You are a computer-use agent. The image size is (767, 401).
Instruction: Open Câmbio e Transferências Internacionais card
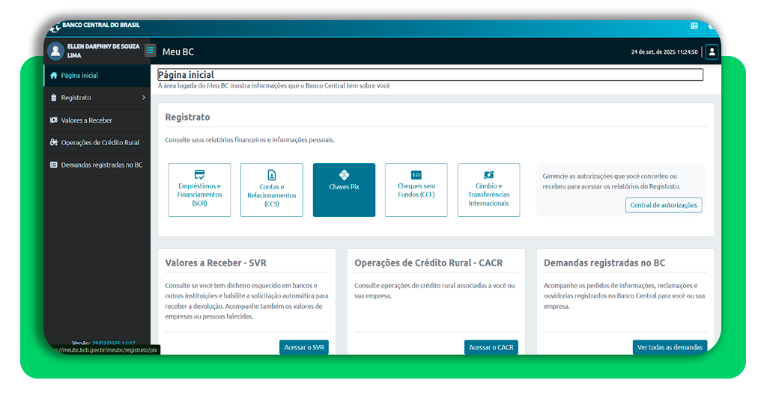[488, 190]
